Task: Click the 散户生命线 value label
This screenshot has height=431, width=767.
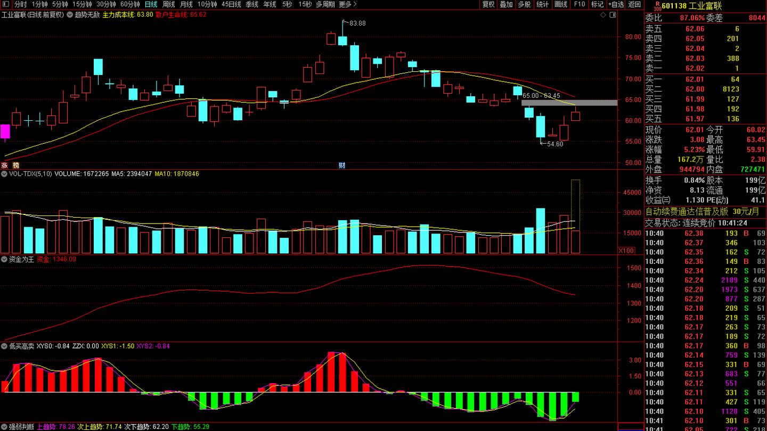Action: (x=181, y=14)
